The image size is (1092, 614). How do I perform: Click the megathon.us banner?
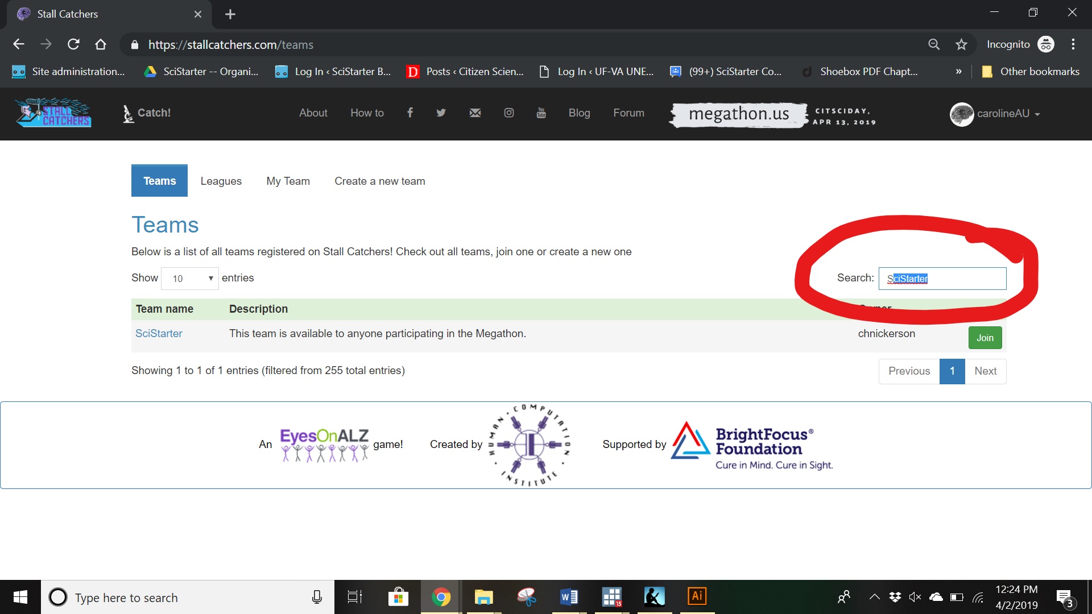tap(738, 114)
